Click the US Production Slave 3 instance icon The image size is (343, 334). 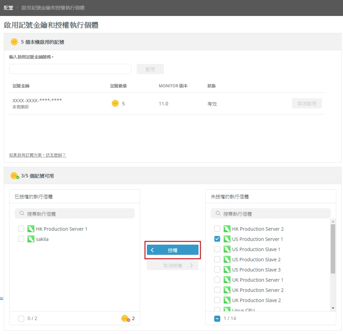click(227, 269)
